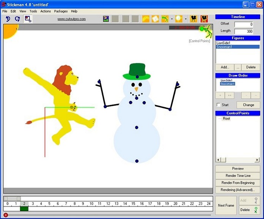This screenshot has height=219, width=264.
Task: Click the double minus '--' draw order button
Action: pyautogui.click(x=255, y=95)
